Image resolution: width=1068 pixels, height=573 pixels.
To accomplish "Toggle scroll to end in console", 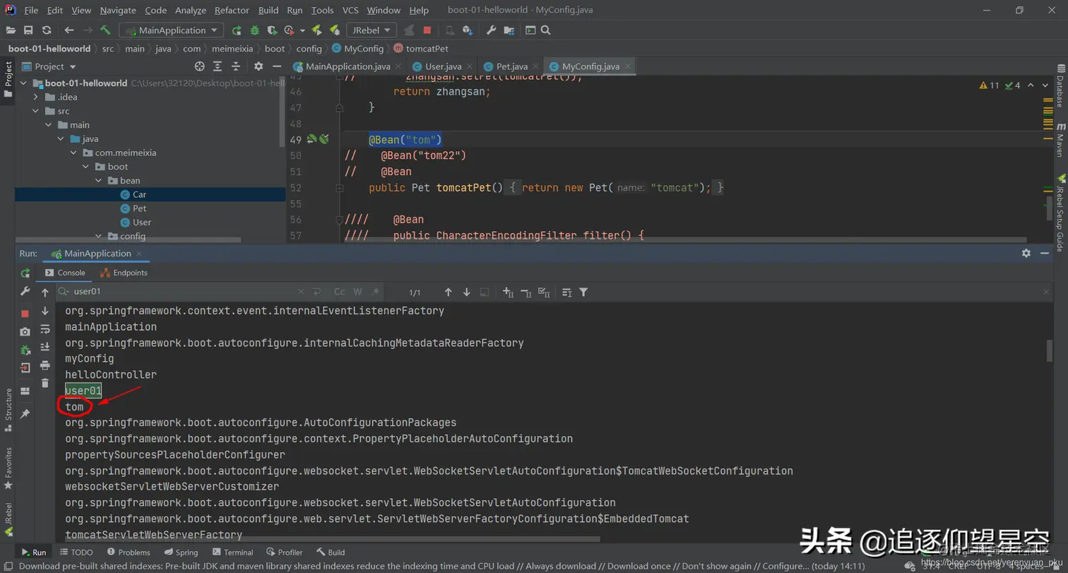I will 45,347.
